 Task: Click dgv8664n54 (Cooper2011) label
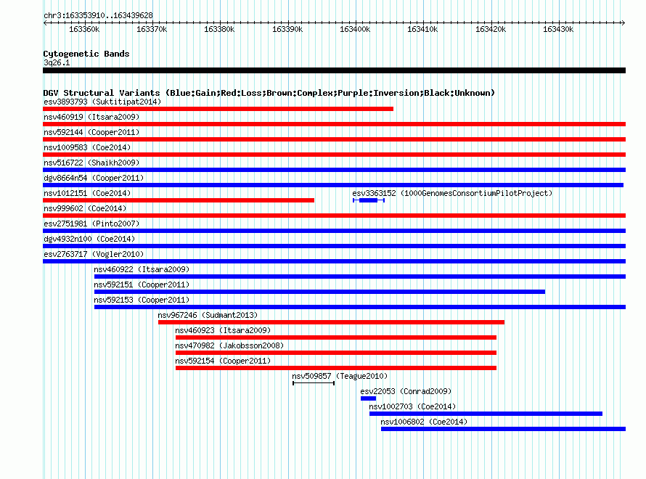(x=94, y=178)
